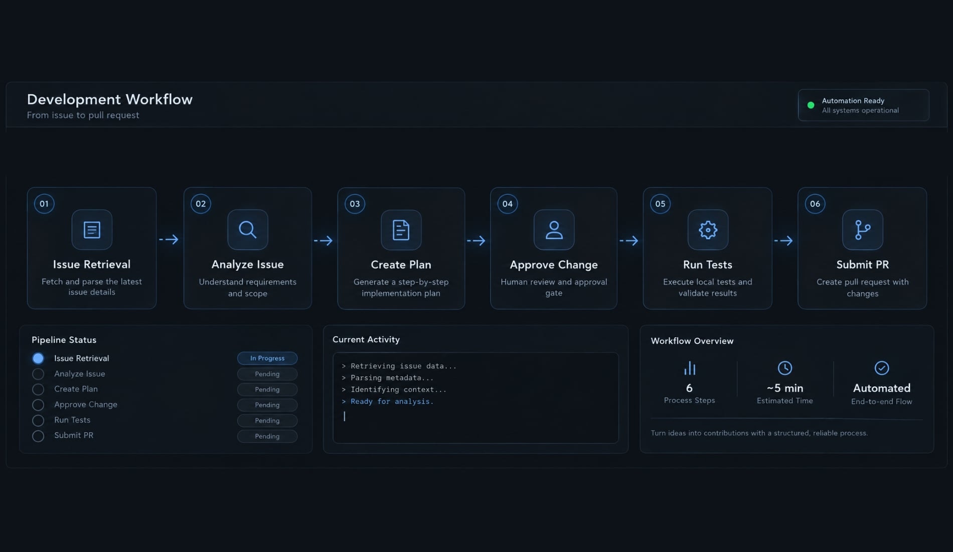This screenshot has width=953, height=552.
Task: Click the In Progress status badge
Action: [x=267, y=358]
